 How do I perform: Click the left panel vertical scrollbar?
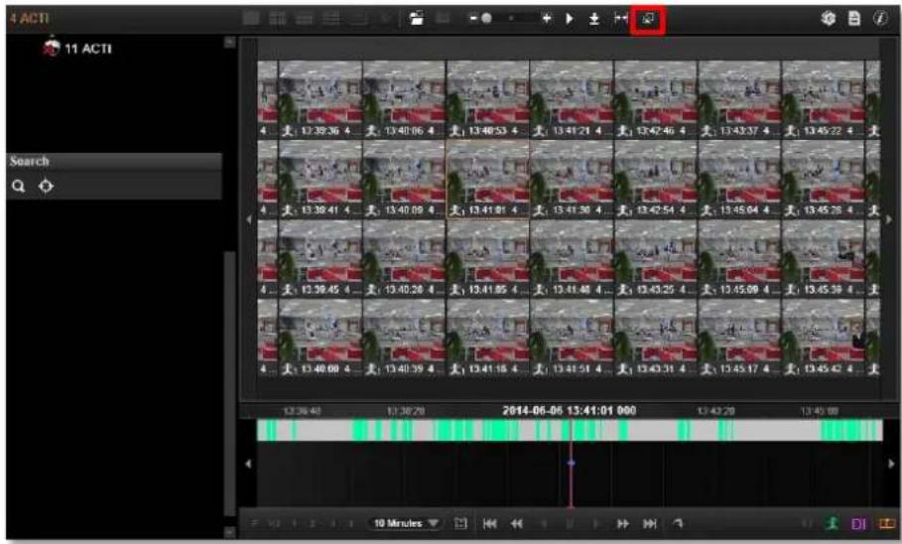(229, 383)
